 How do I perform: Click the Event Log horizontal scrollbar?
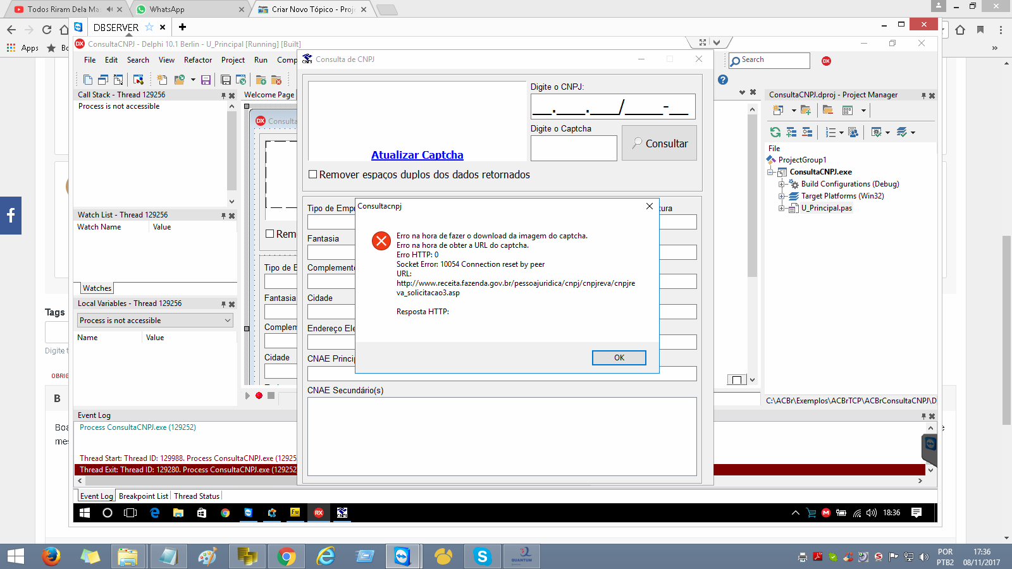point(500,481)
